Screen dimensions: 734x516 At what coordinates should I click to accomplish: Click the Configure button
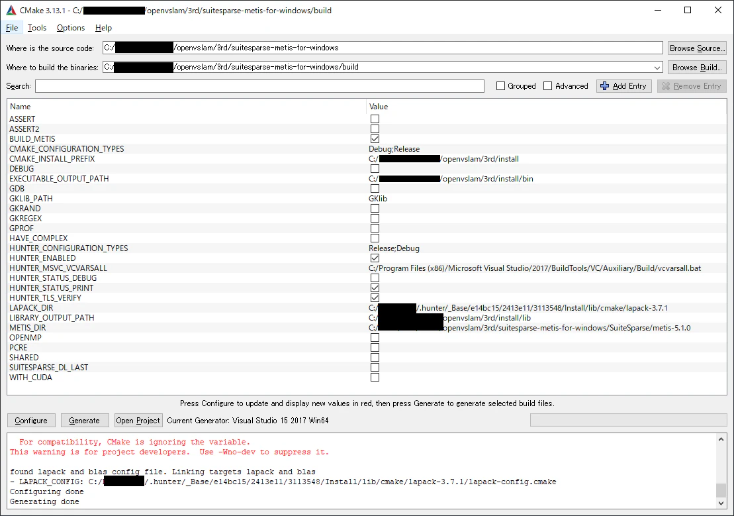[x=31, y=421]
